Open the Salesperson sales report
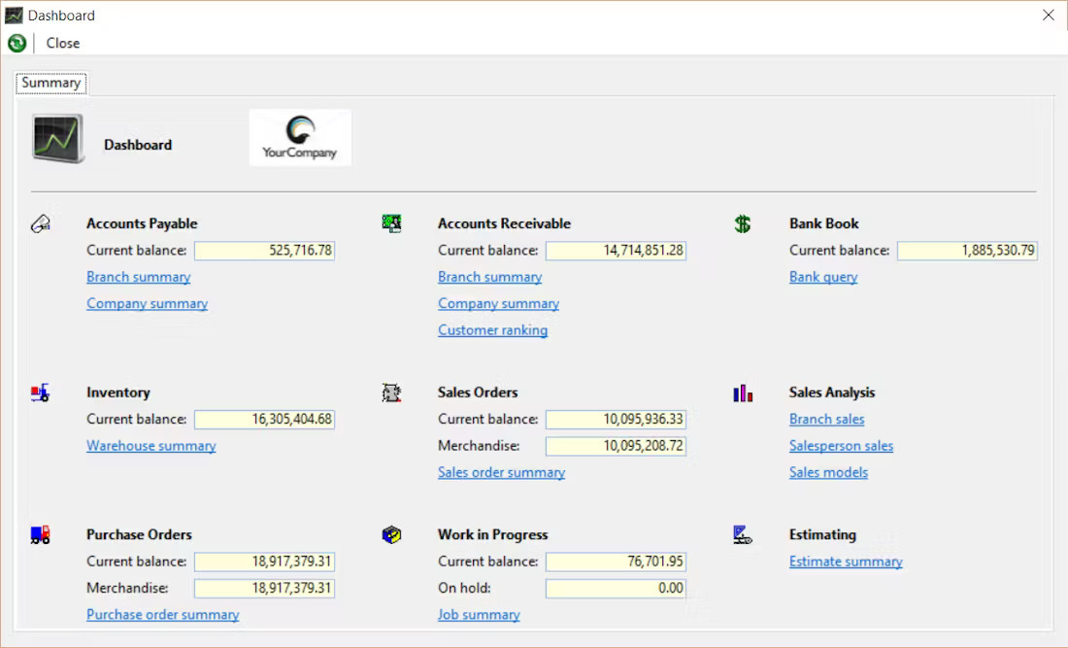 (841, 445)
